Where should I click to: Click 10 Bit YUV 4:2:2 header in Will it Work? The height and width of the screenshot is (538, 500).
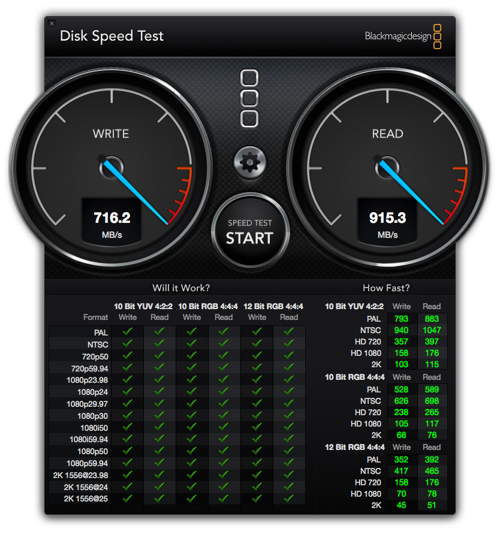click(x=143, y=306)
